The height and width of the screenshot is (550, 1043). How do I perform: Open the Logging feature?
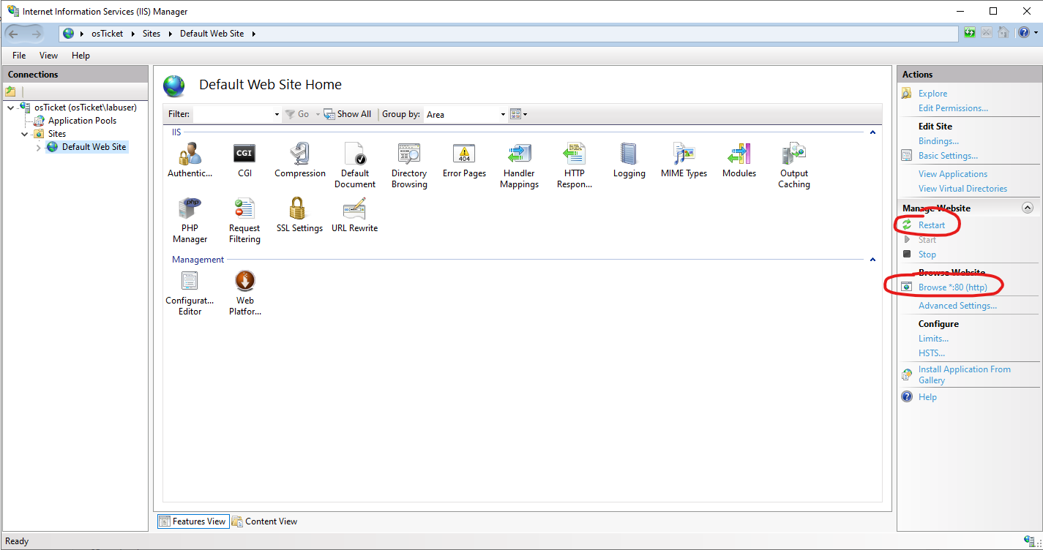[x=629, y=161]
